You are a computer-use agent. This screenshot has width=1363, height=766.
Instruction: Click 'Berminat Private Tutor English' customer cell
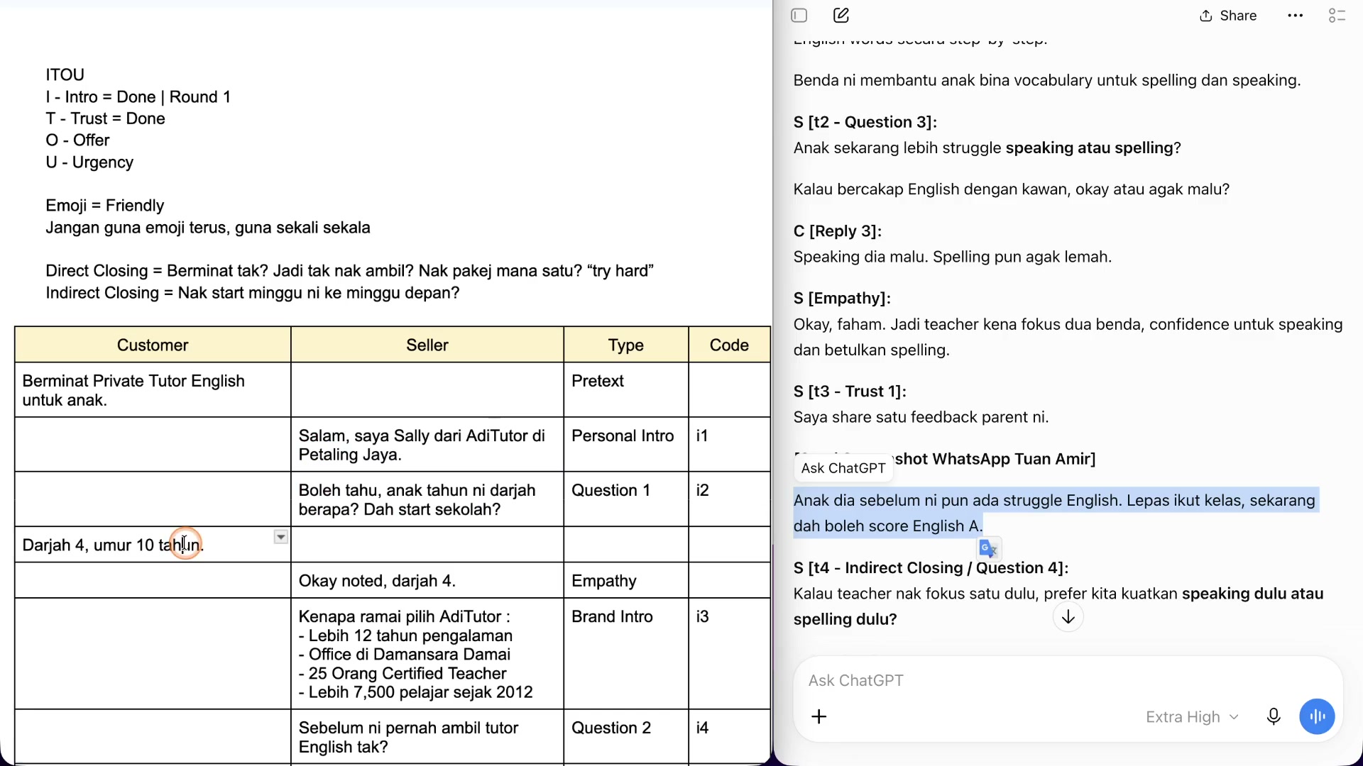(153, 390)
